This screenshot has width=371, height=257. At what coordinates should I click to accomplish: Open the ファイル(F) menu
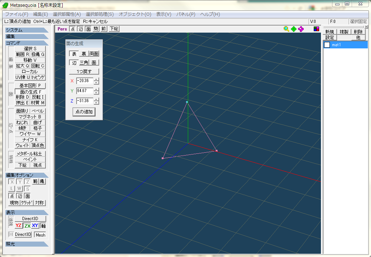(16, 14)
